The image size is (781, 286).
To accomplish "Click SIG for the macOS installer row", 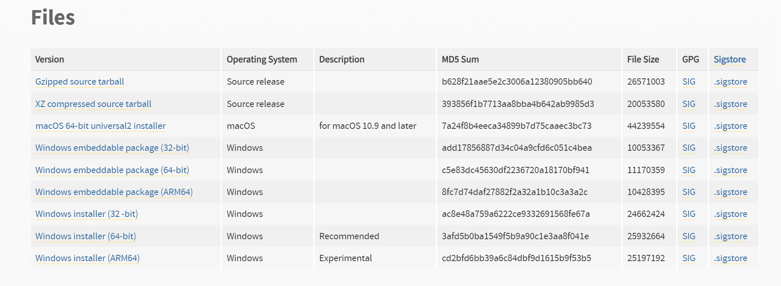I will point(688,126).
